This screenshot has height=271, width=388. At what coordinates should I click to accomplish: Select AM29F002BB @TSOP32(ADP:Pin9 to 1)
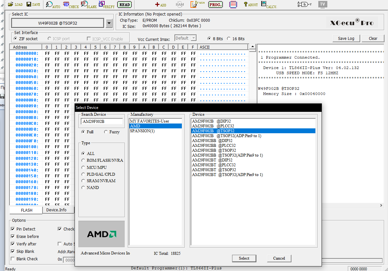pos(253,155)
